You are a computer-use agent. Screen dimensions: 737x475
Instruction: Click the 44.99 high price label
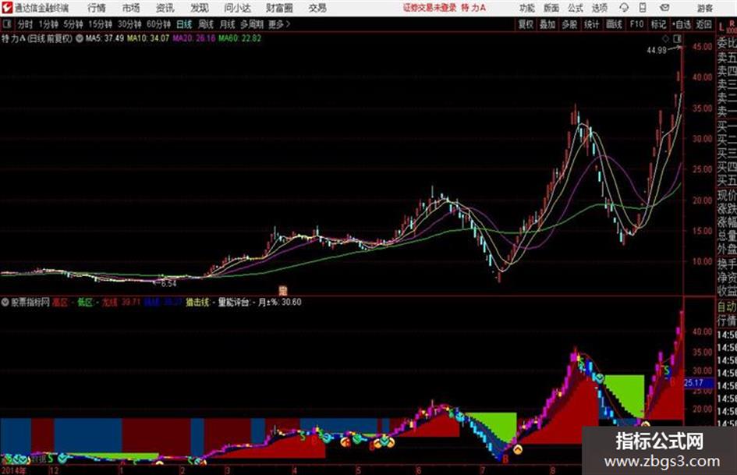point(657,51)
